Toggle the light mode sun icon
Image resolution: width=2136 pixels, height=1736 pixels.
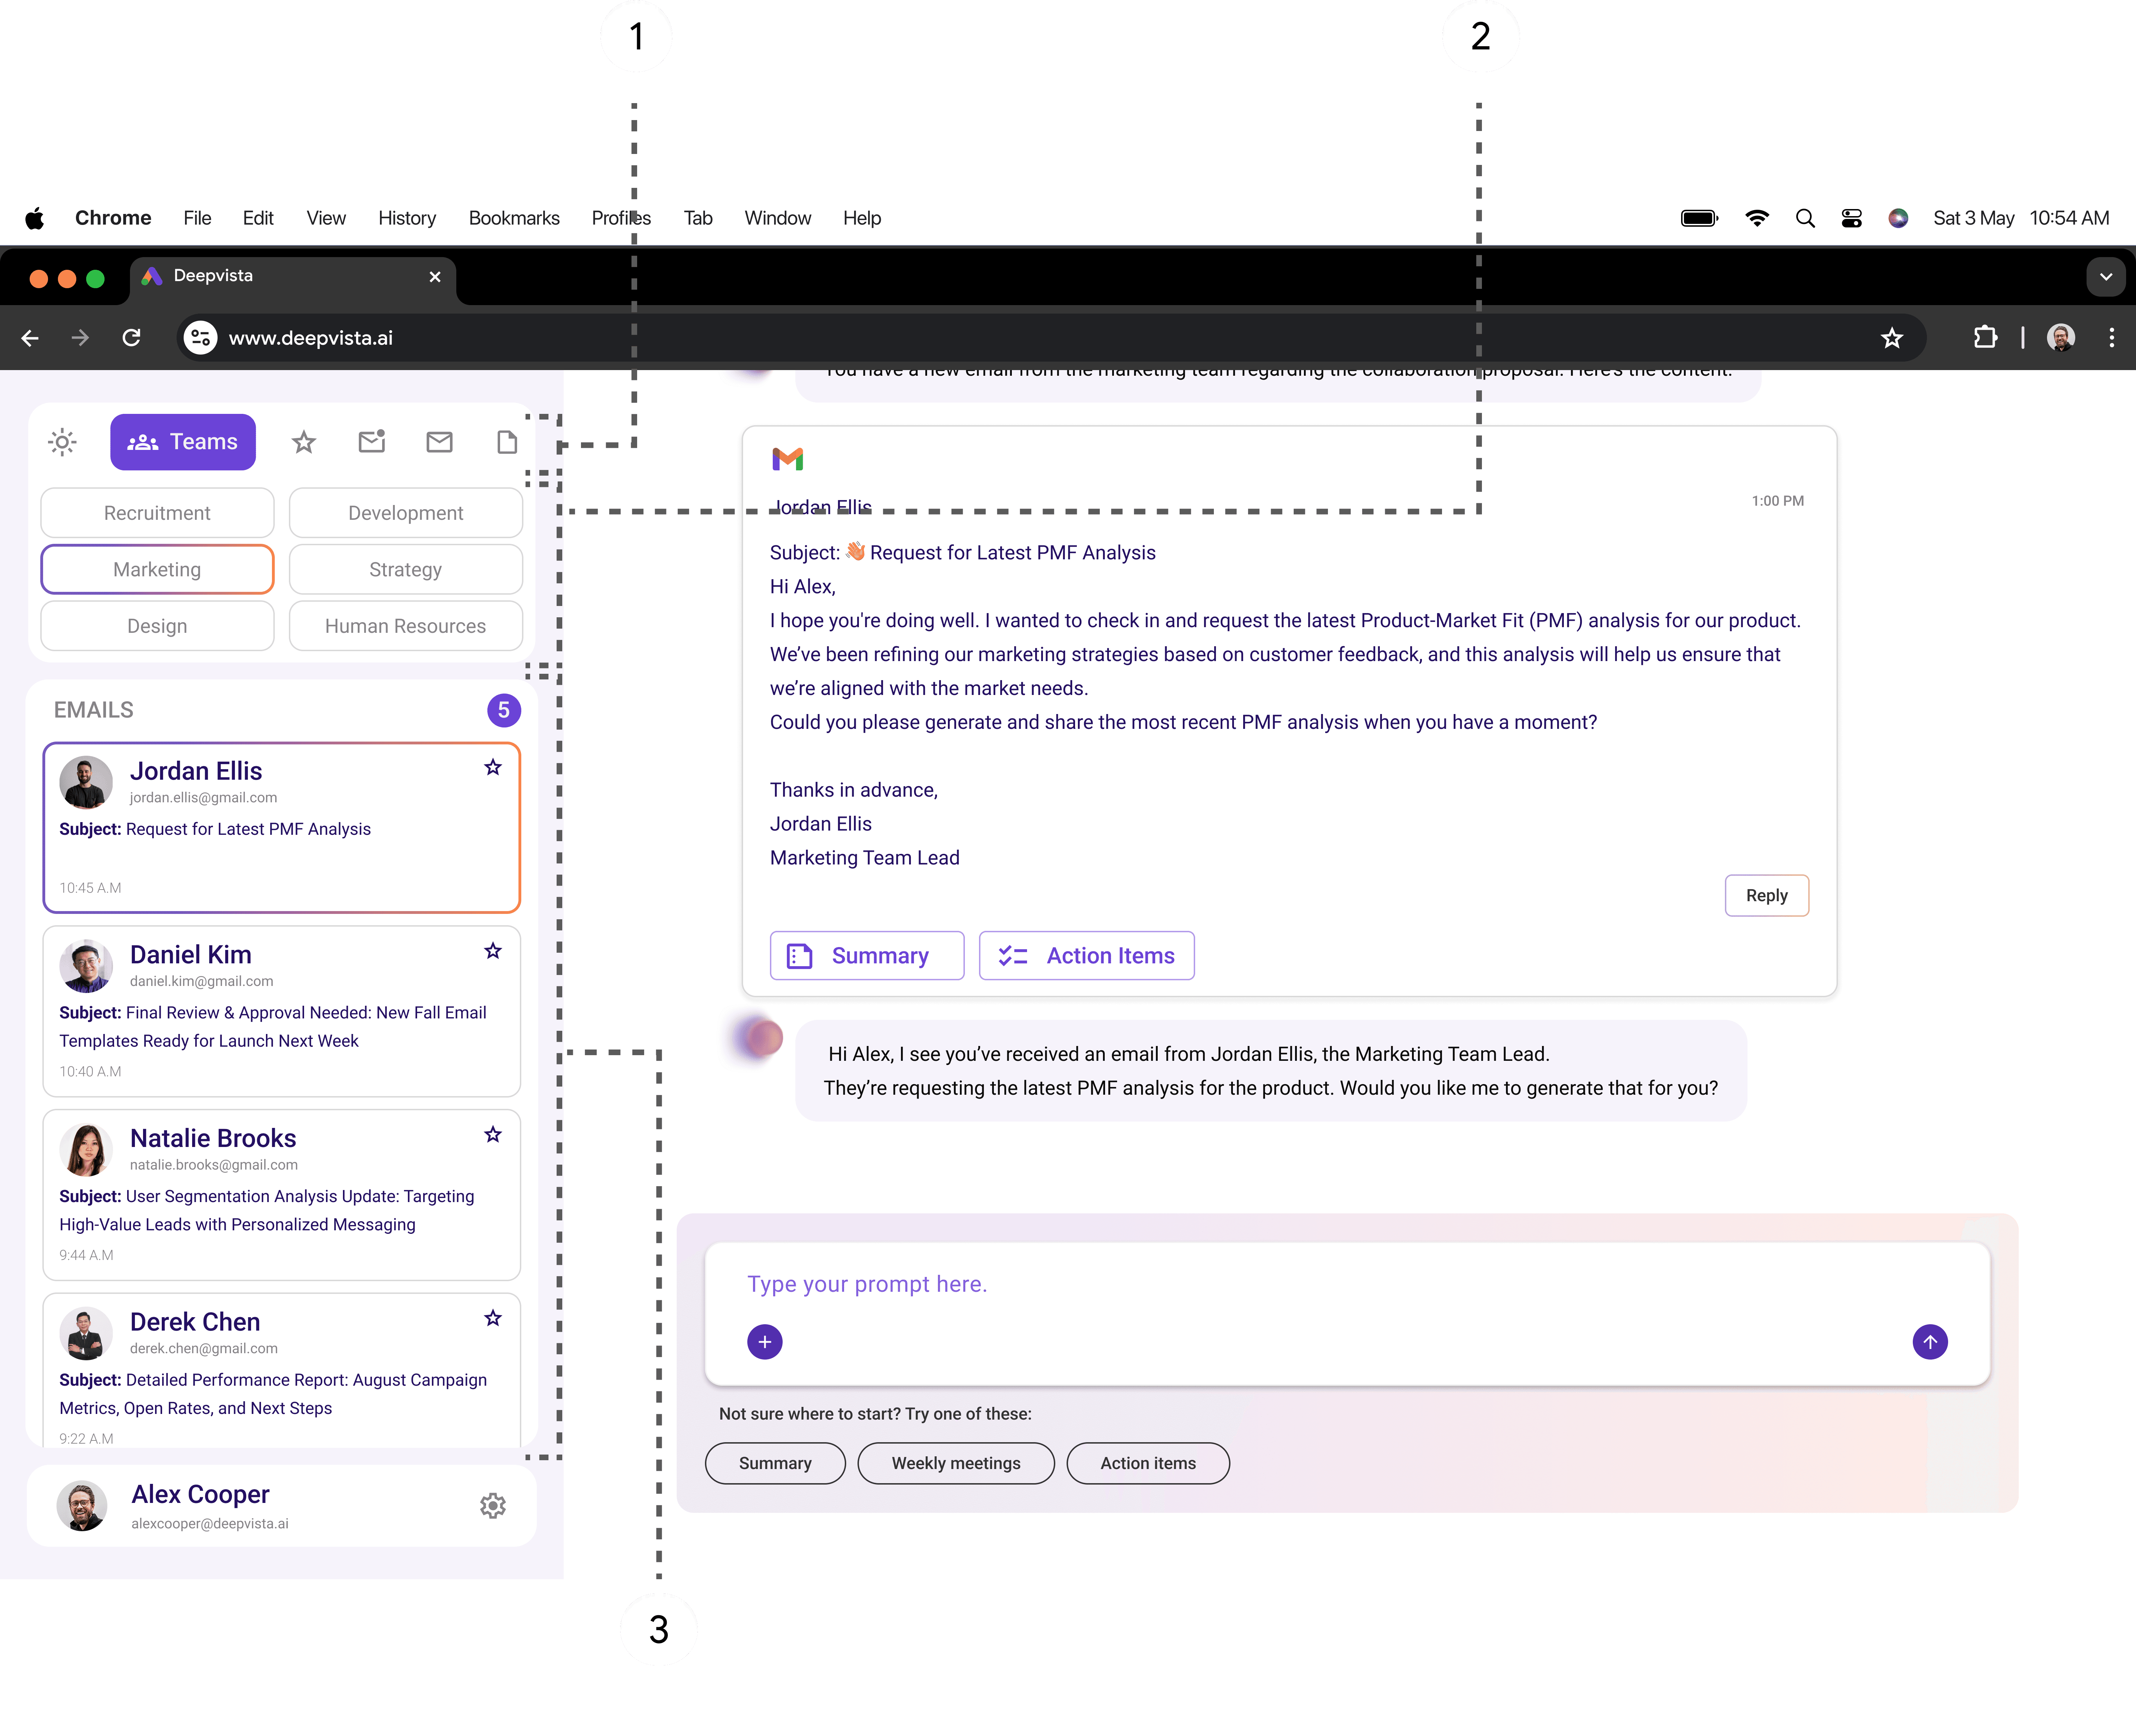(62, 442)
